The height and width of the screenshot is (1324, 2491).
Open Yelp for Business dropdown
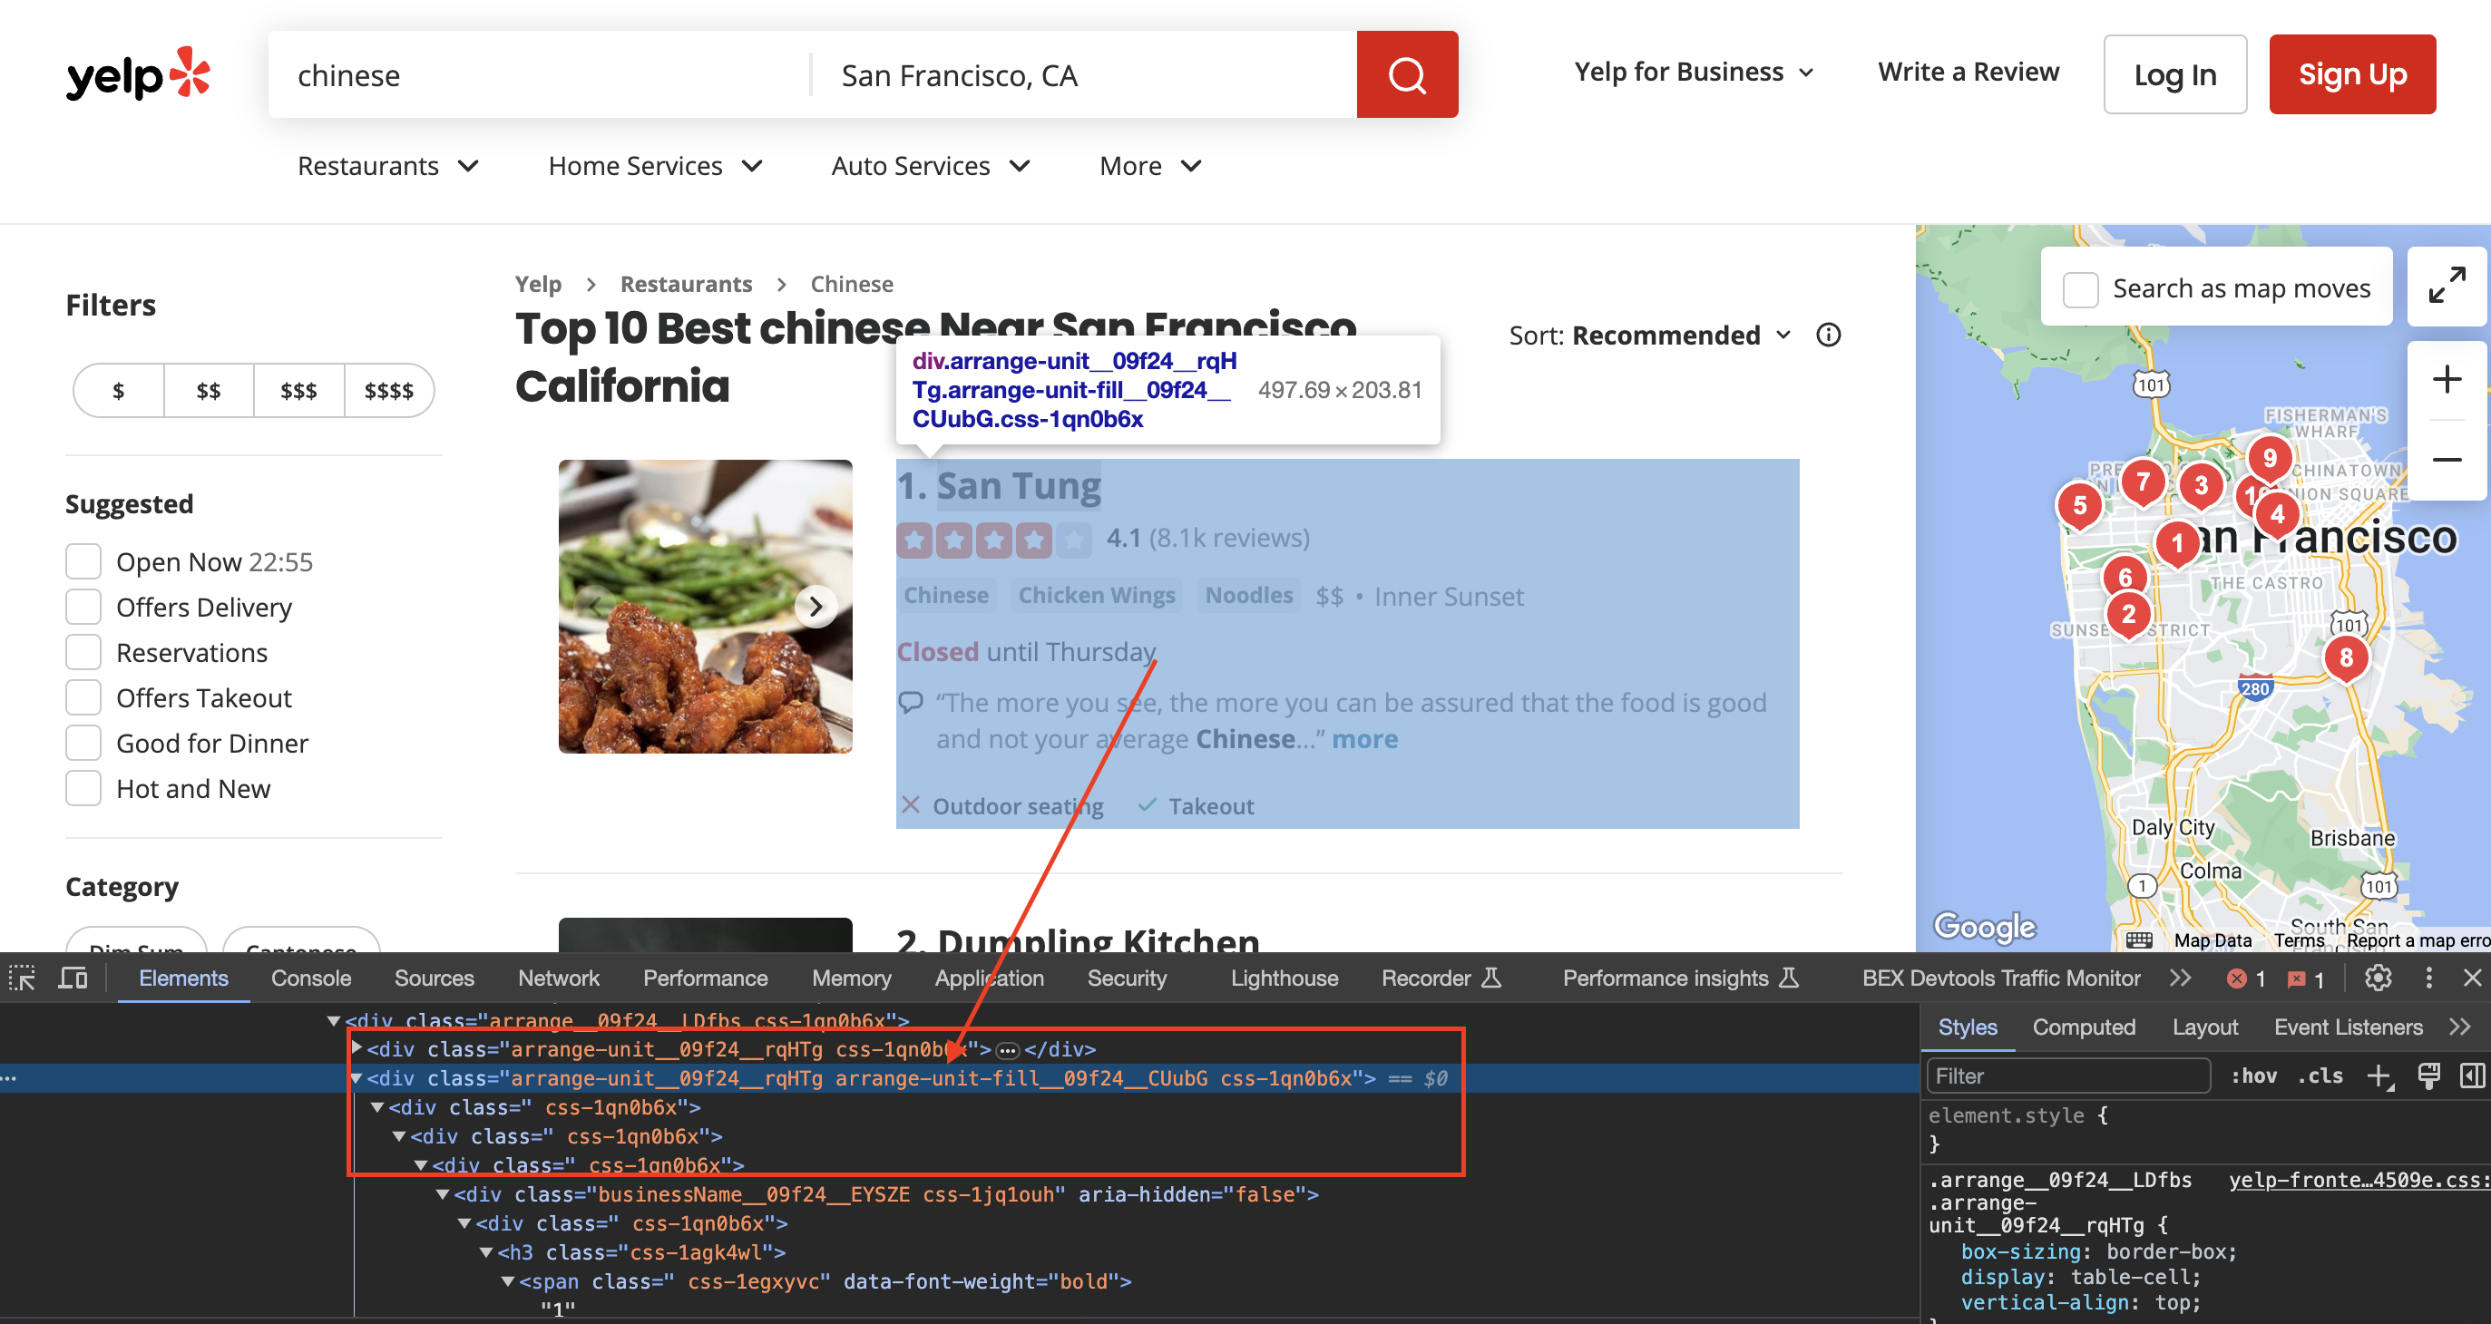1695,73
